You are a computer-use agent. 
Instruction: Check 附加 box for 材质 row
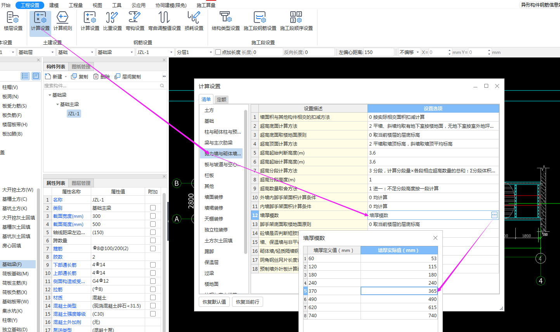(153, 297)
